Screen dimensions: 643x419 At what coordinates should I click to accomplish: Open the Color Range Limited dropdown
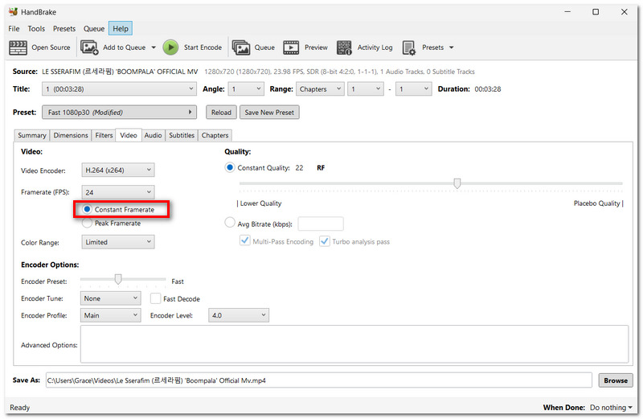pyautogui.click(x=118, y=242)
